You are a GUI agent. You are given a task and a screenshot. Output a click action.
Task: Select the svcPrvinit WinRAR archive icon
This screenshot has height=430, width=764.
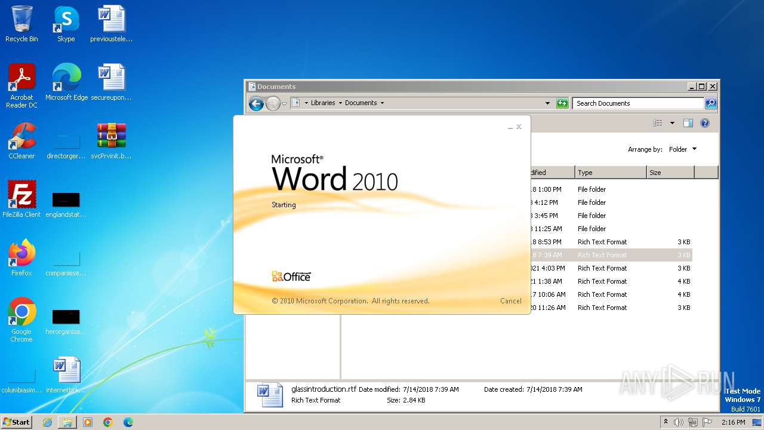point(111,140)
